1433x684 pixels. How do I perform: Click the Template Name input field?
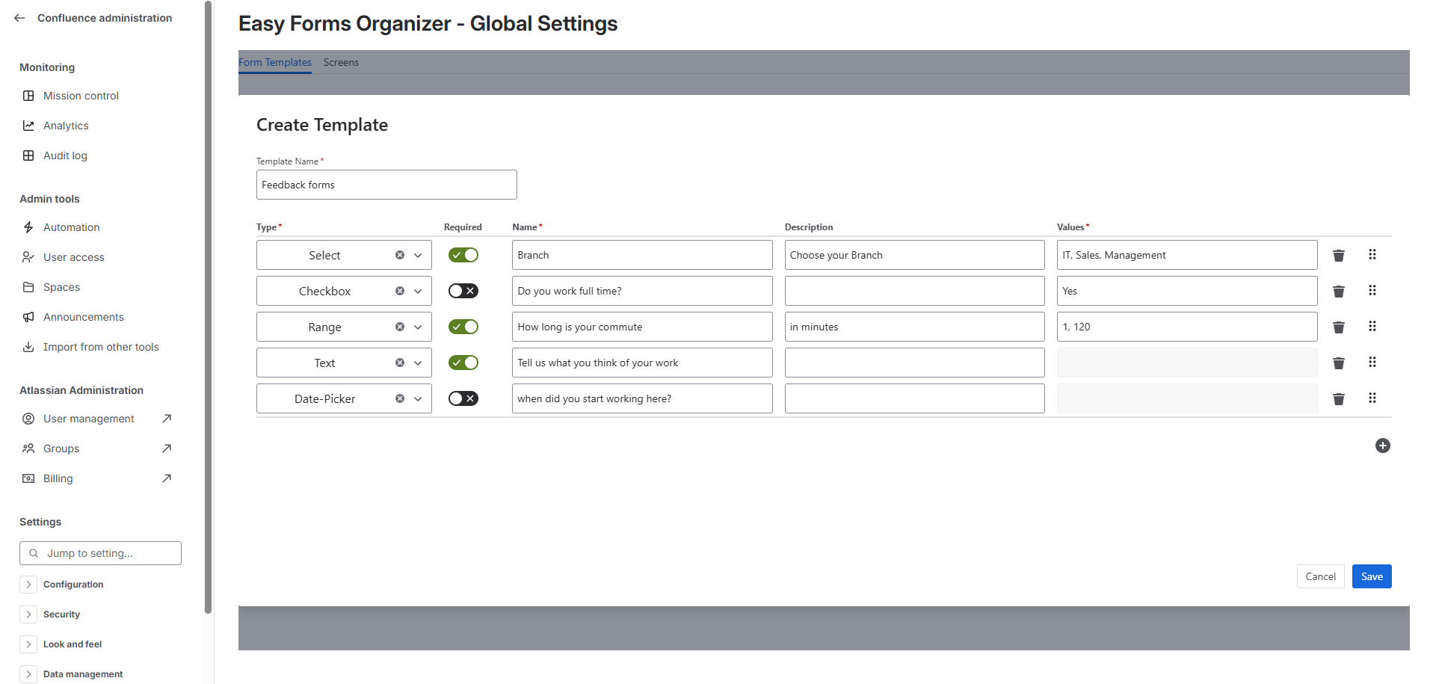click(386, 185)
